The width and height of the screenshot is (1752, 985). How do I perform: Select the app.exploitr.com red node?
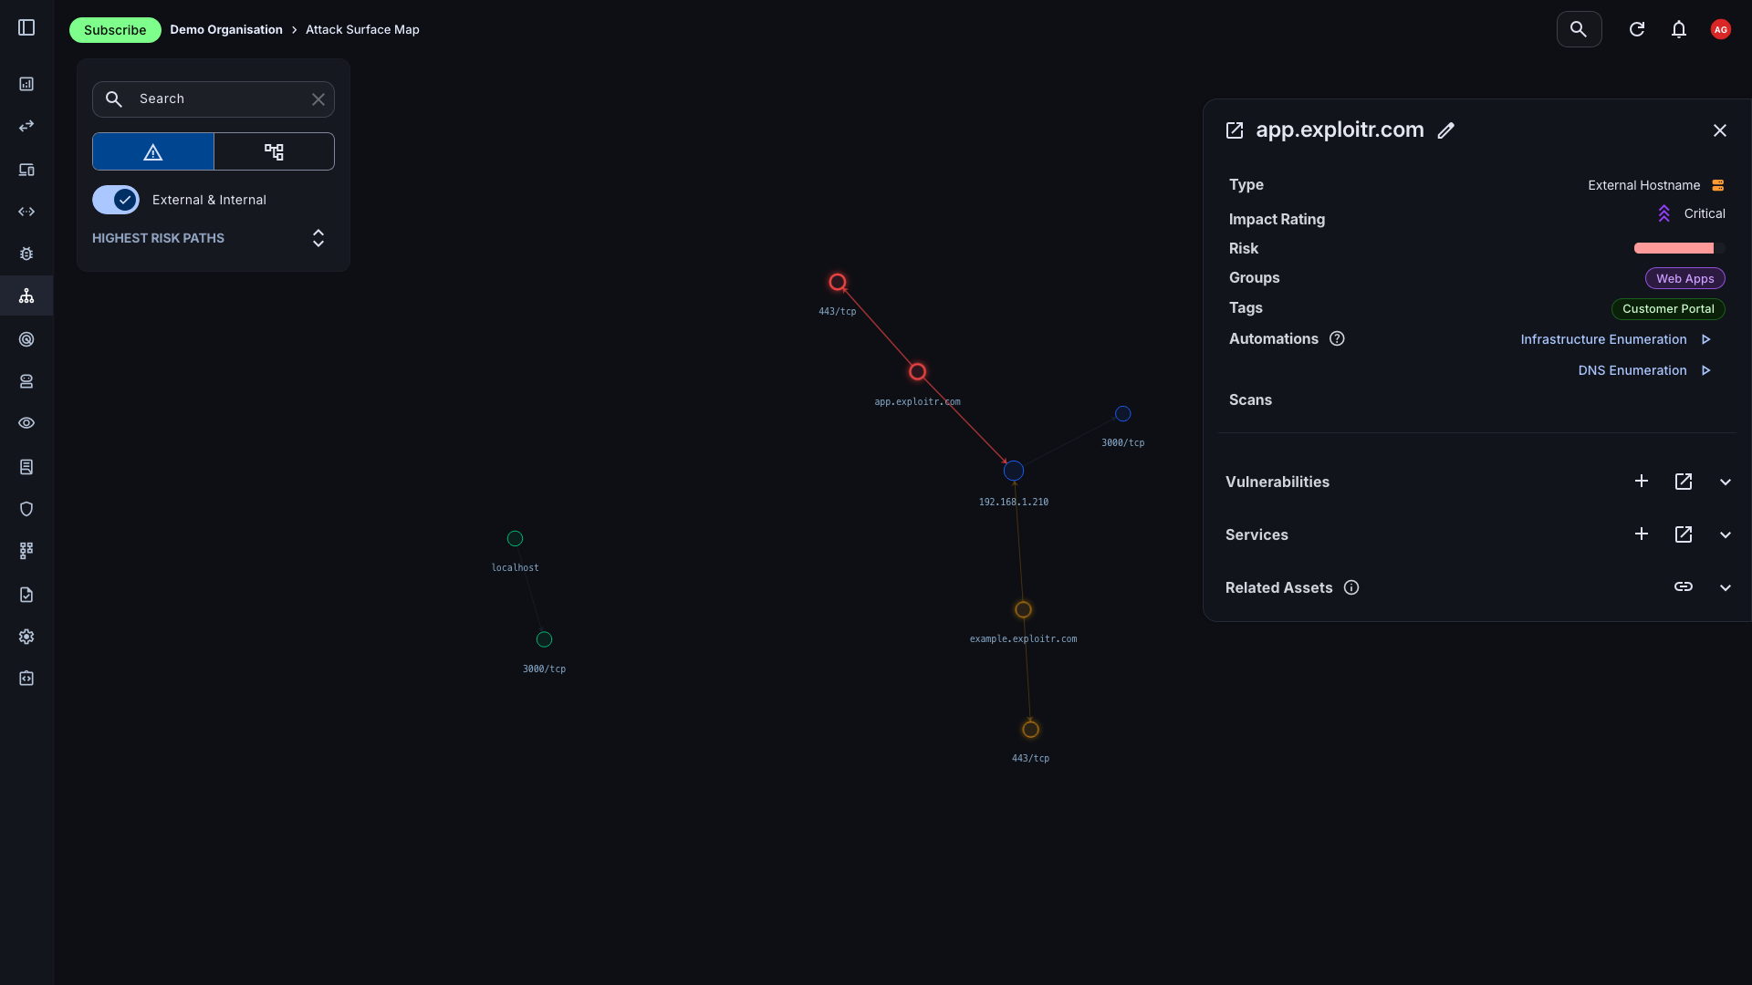click(918, 372)
